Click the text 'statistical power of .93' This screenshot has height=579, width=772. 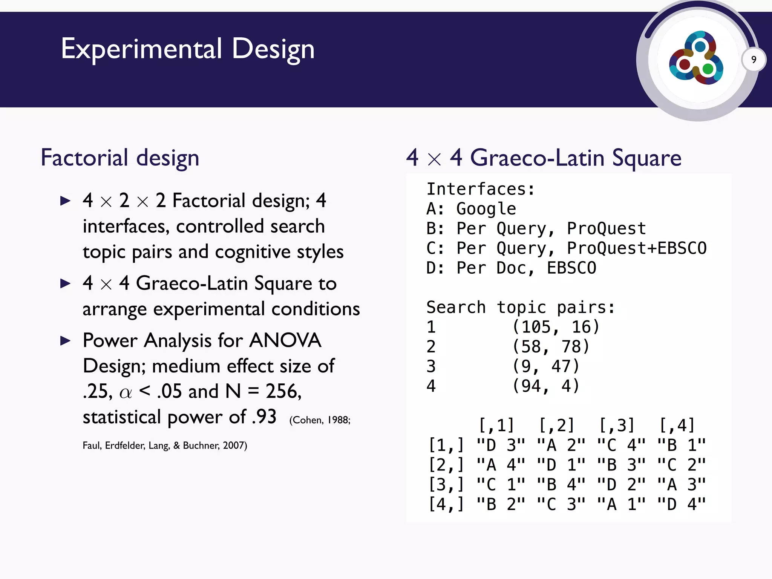click(x=179, y=417)
